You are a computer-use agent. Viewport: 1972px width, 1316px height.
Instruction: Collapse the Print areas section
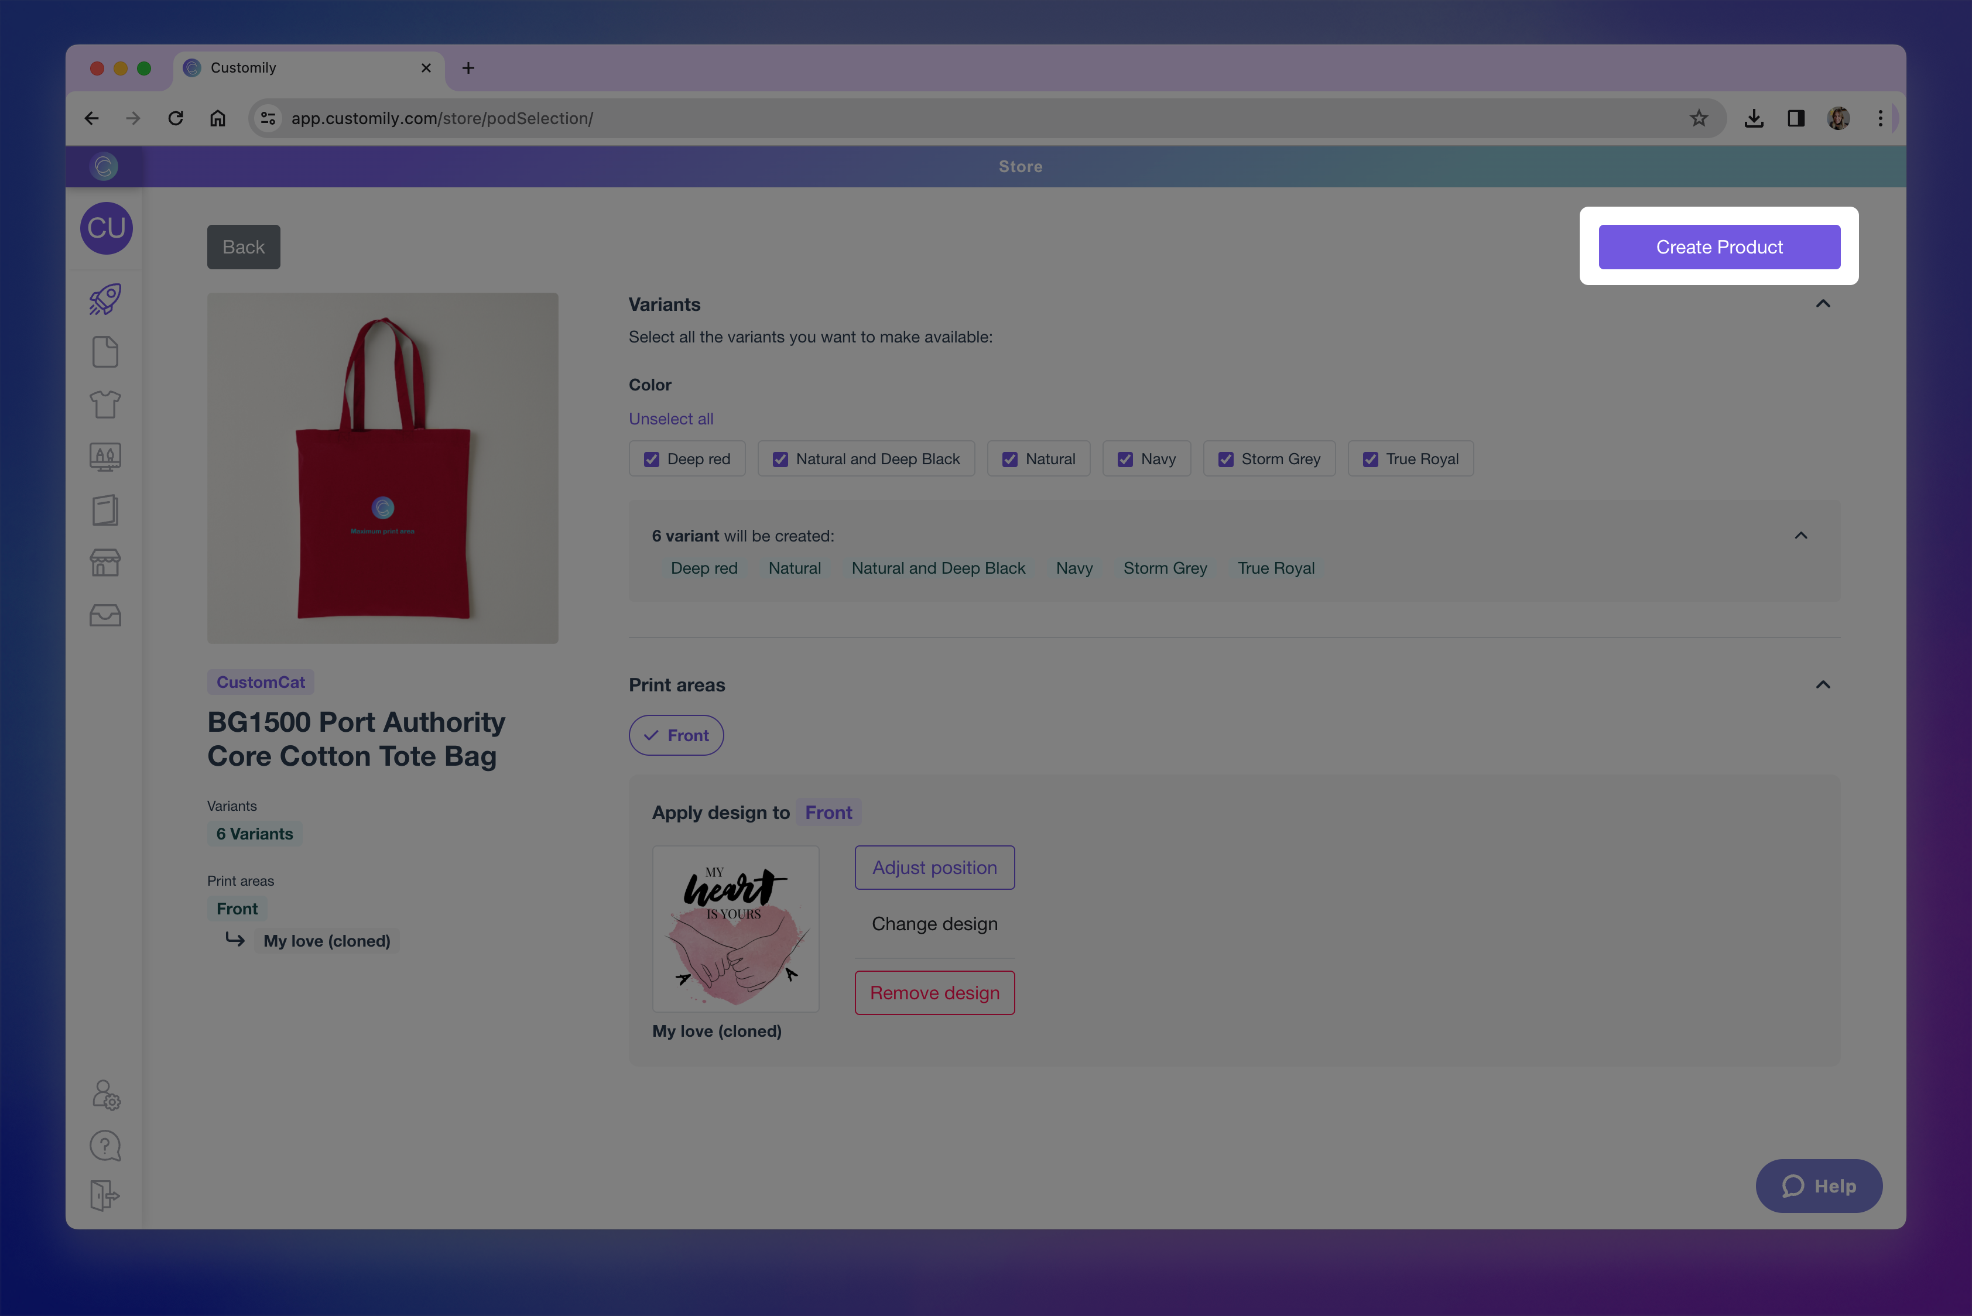coord(1822,684)
